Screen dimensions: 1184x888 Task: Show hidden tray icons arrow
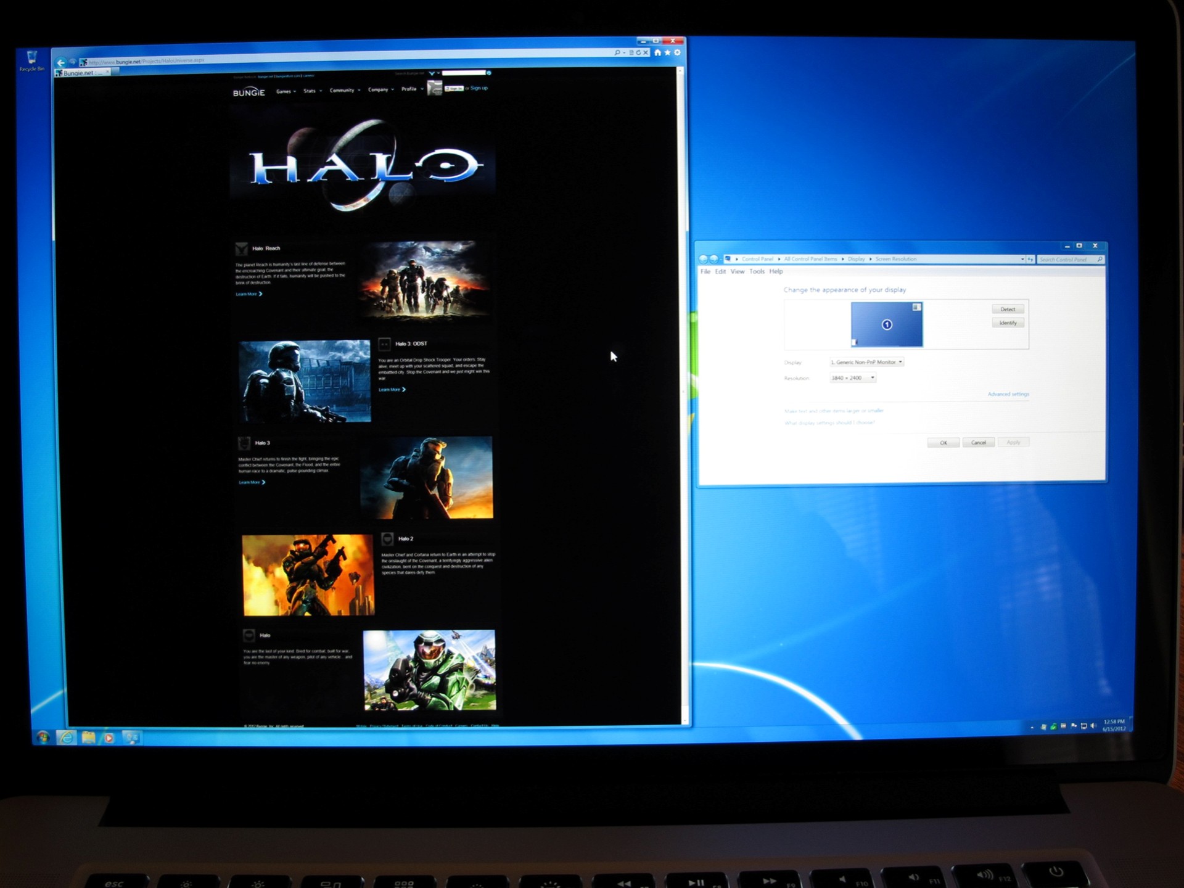[x=1032, y=728]
